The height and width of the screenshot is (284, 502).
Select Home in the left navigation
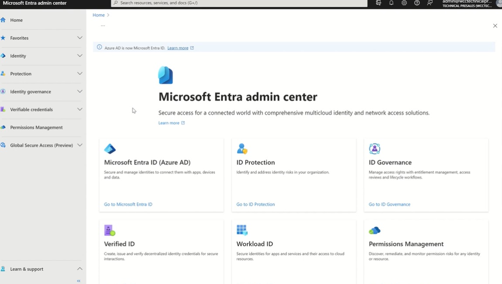point(16,20)
